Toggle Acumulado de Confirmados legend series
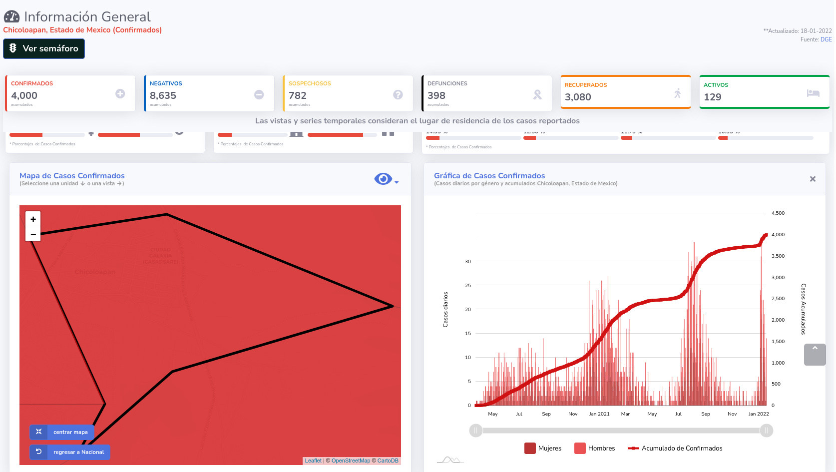The width and height of the screenshot is (836, 472). (x=675, y=448)
